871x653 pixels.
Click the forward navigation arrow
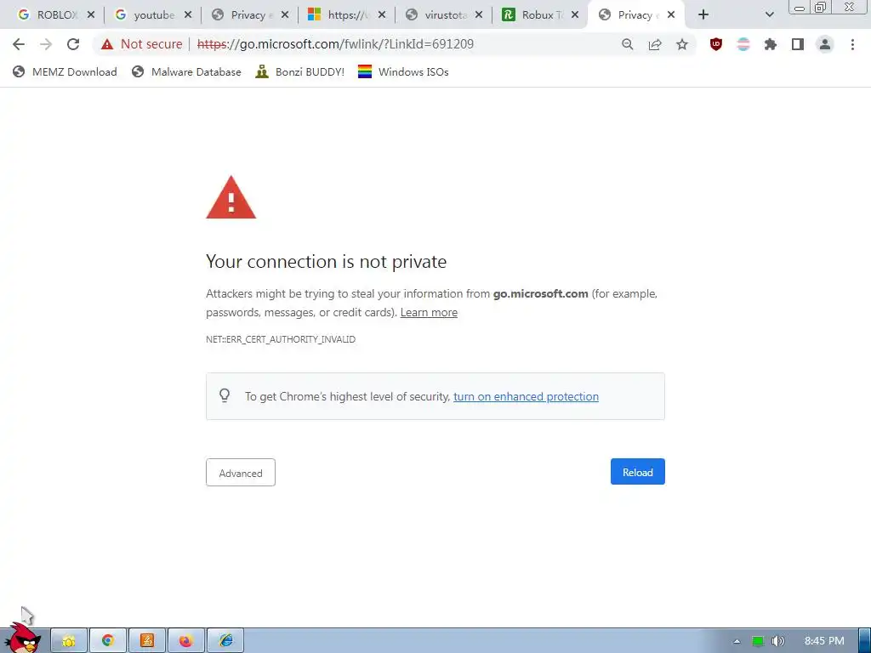[x=46, y=44]
